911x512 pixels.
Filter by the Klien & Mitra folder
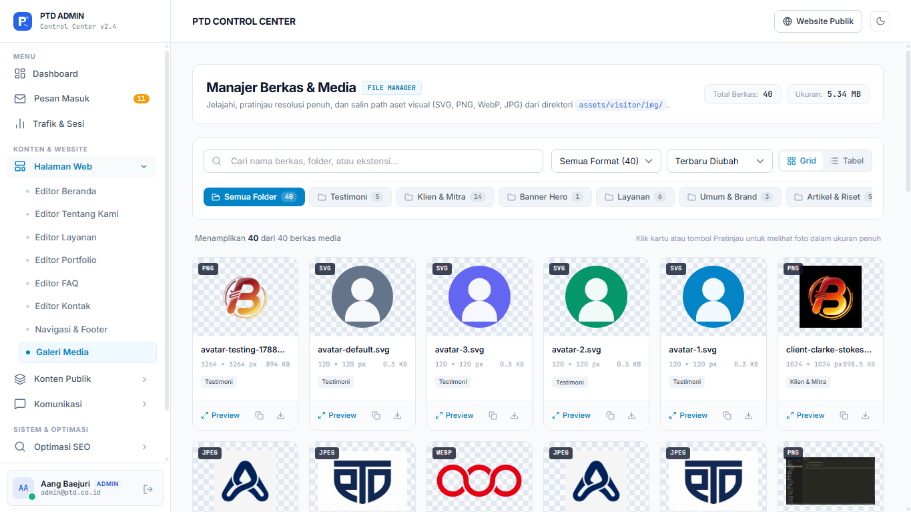coord(445,197)
